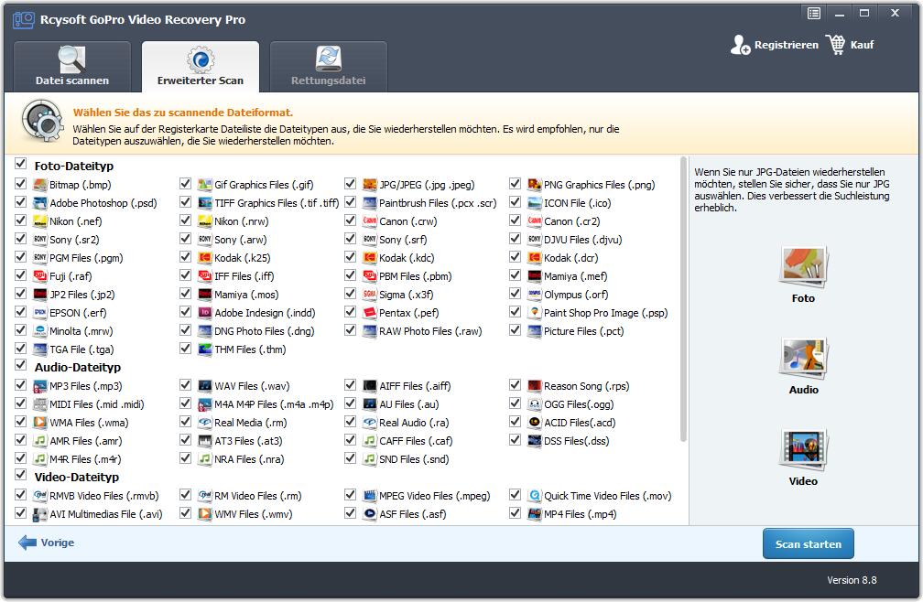923x602 pixels.
Task: Click the DJVU Files (.djvu) label
Action: pos(582,240)
